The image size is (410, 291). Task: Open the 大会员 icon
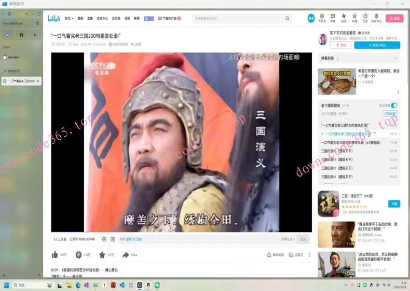322,18
